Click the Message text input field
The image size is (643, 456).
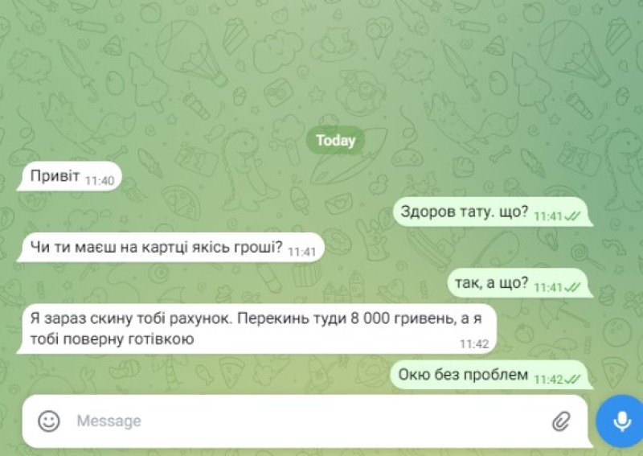pos(305,421)
